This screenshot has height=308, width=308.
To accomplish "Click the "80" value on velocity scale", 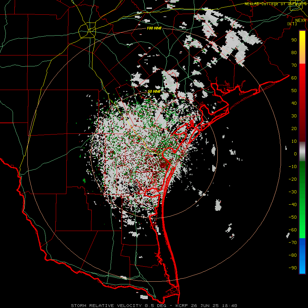I will tap(294, 52).
